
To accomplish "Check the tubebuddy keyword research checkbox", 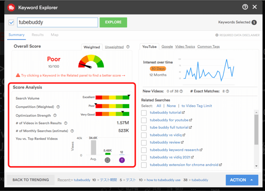I will pos(144,150).
